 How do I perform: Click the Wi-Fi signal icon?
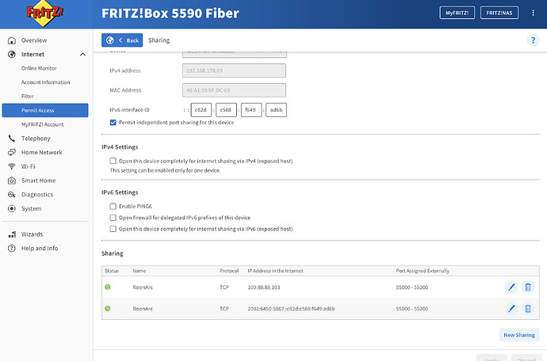coord(12,166)
